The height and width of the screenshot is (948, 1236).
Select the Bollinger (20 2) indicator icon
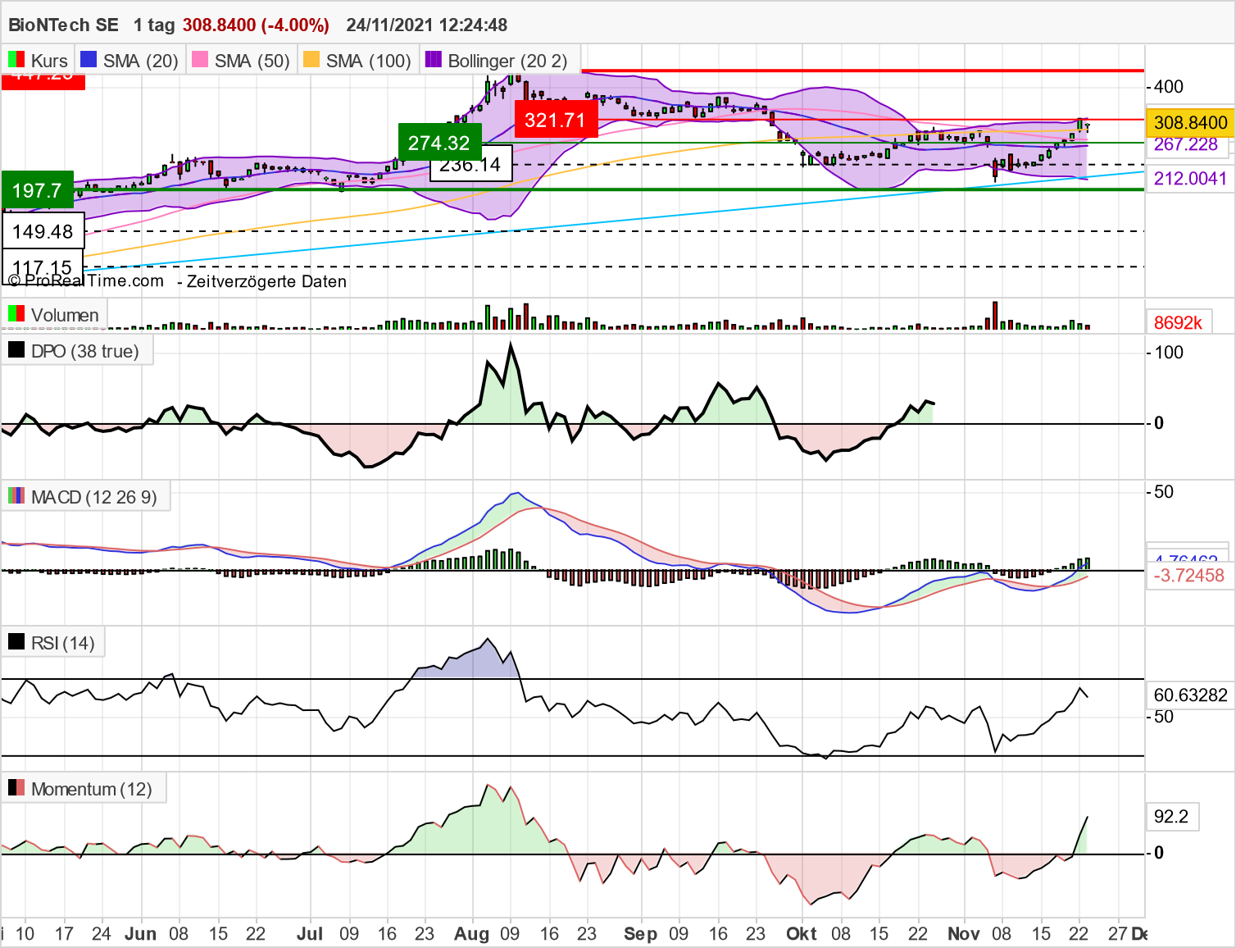point(432,59)
